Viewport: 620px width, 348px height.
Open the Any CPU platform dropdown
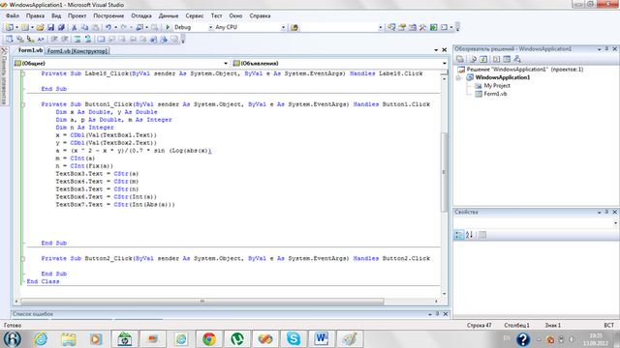pyautogui.click(x=283, y=27)
